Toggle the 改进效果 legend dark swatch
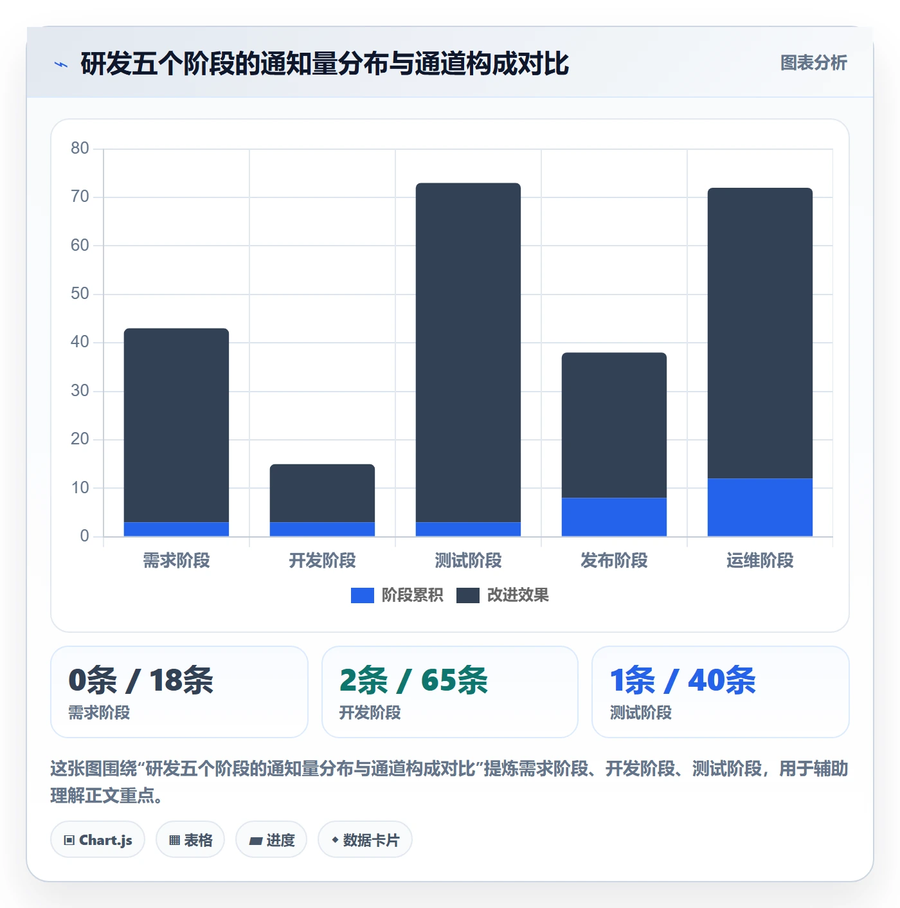900x908 pixels. [467, 595]
